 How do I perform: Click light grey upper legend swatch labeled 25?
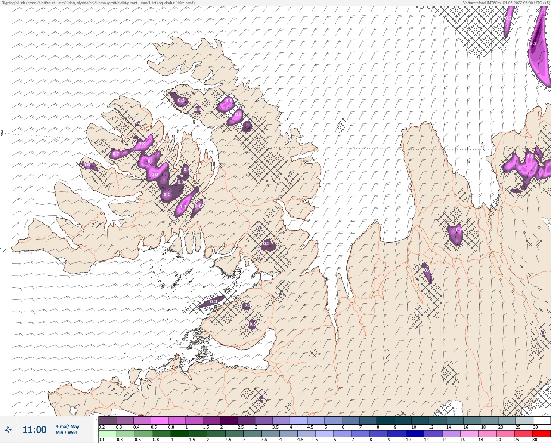pyautogui.click(x=524, y=420)
